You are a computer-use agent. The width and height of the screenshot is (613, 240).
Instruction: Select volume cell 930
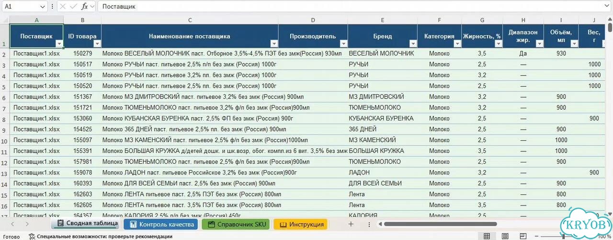pos(561,54)
